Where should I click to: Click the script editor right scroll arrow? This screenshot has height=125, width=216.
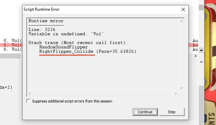click(x=196, y=56)
